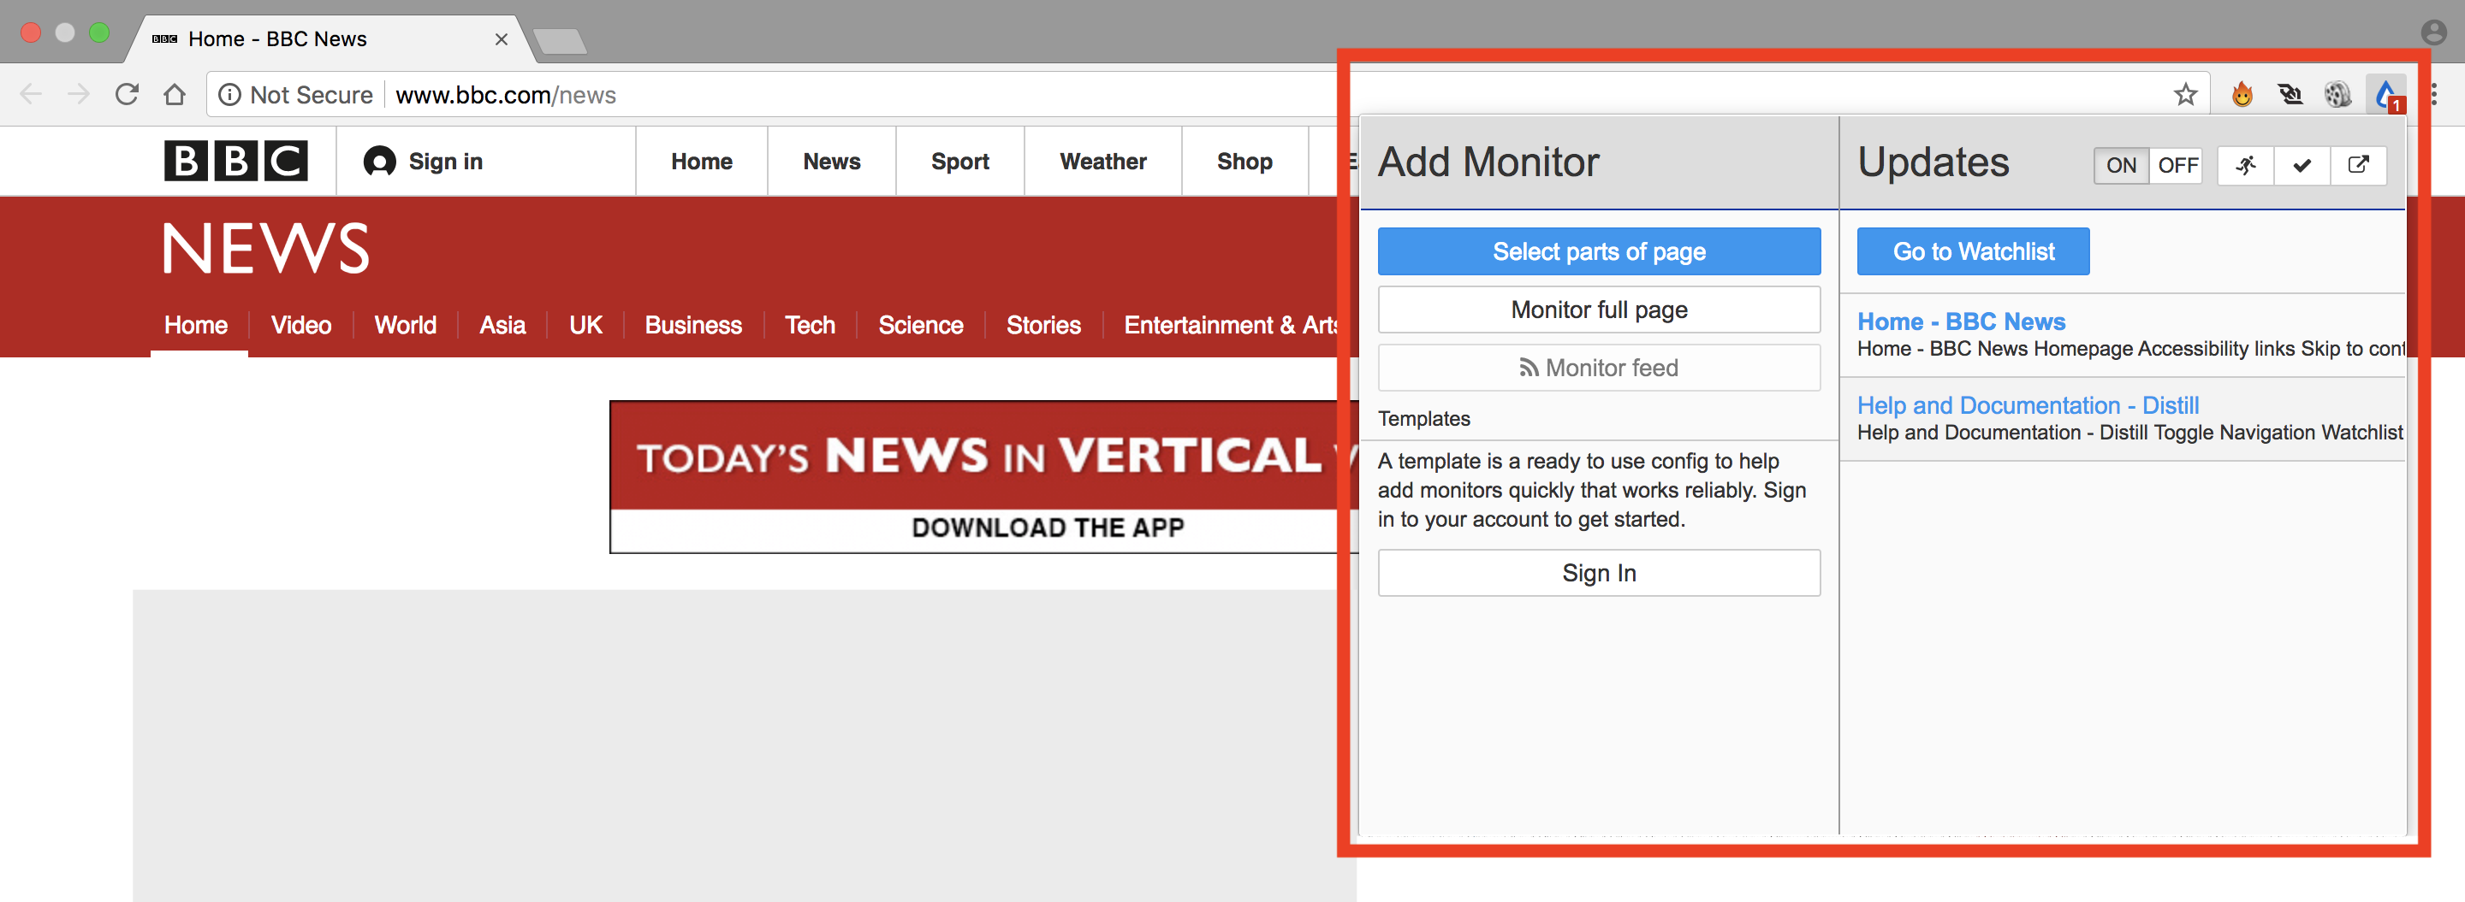Click the Distill water-drop extension icon
The width and height of the screenshot is (2465, 902).
pyautogui.click(x=2385, y=95)
